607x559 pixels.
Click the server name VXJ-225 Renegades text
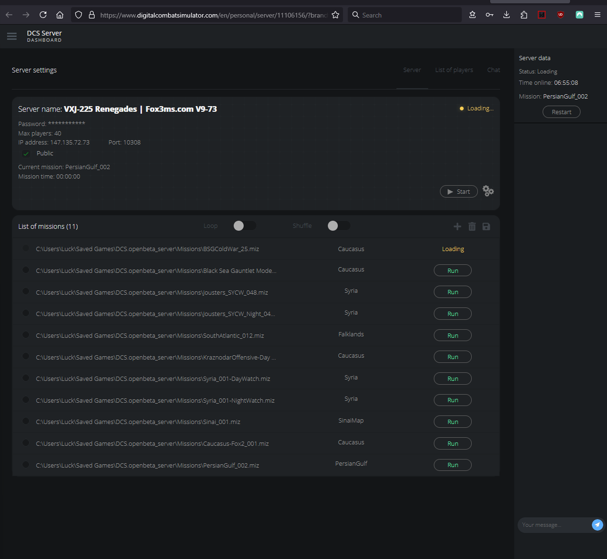(141, 109)
